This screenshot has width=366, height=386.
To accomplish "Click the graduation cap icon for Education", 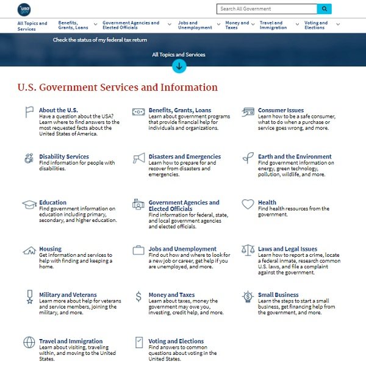I will [29, 204].
